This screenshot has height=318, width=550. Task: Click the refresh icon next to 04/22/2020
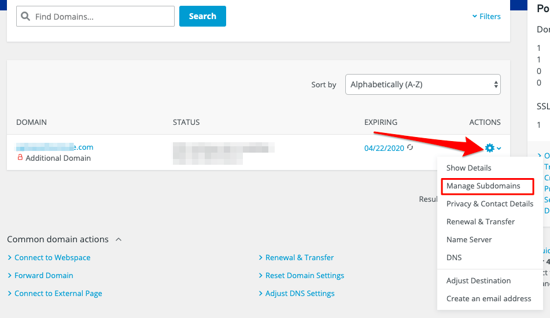coord(410,147)
